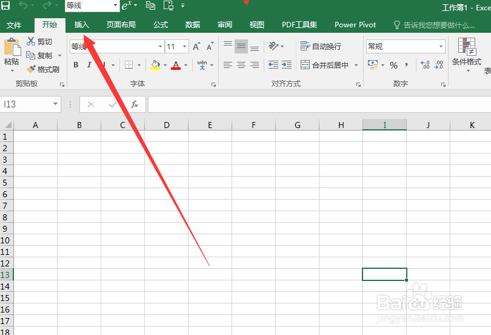The width and height of the screenshot is (491, 335).
Task: Open Conditional Formatting 条件格式
Action: point(466,53)
